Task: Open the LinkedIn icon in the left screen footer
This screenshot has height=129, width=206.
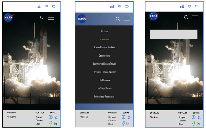Action: click(x=55, y=123)
